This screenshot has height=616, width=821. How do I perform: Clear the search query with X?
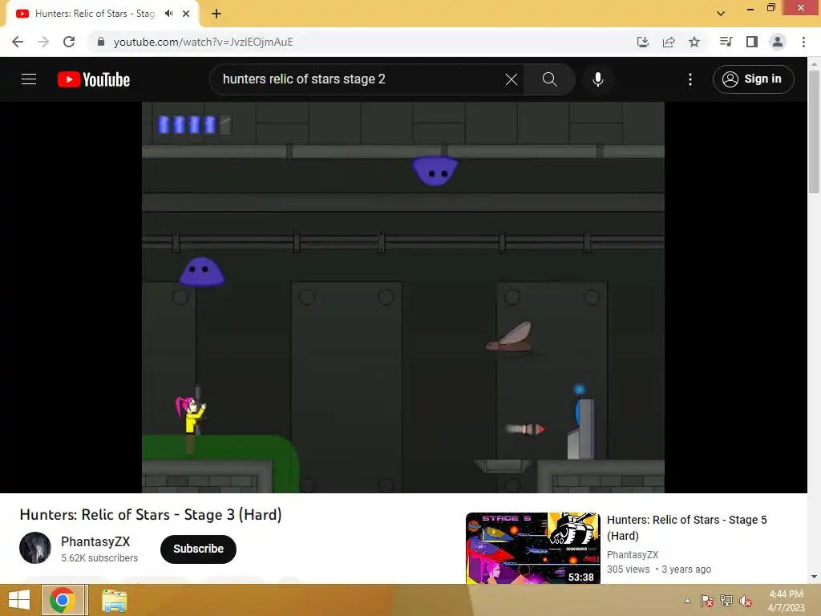point(511,79)
